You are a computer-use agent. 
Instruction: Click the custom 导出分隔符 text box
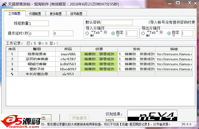point(187,33)
